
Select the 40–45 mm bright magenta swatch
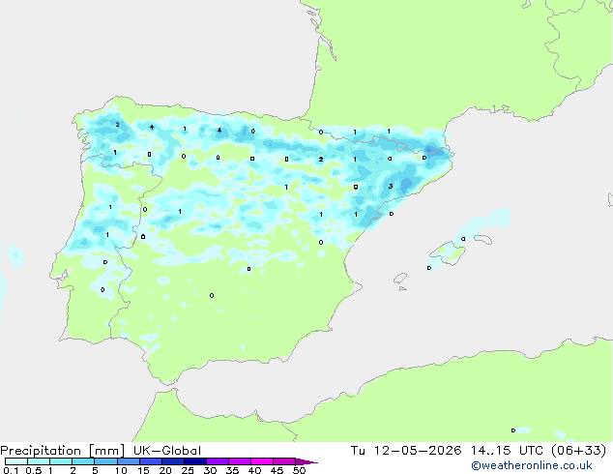(x=262, y=461)
